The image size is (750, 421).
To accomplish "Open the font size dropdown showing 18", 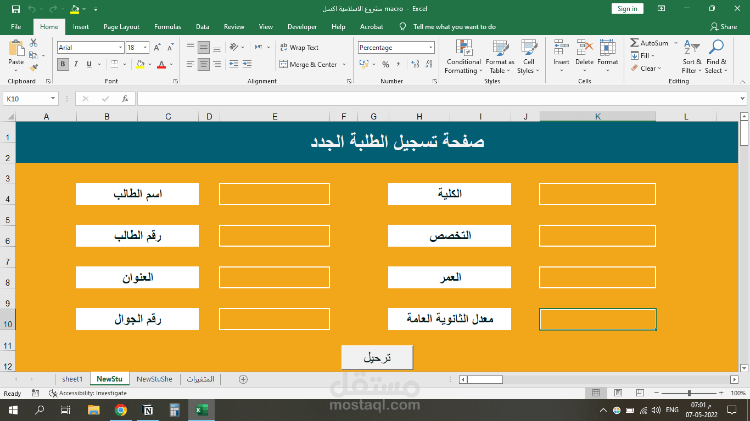I will click(145, 48).
